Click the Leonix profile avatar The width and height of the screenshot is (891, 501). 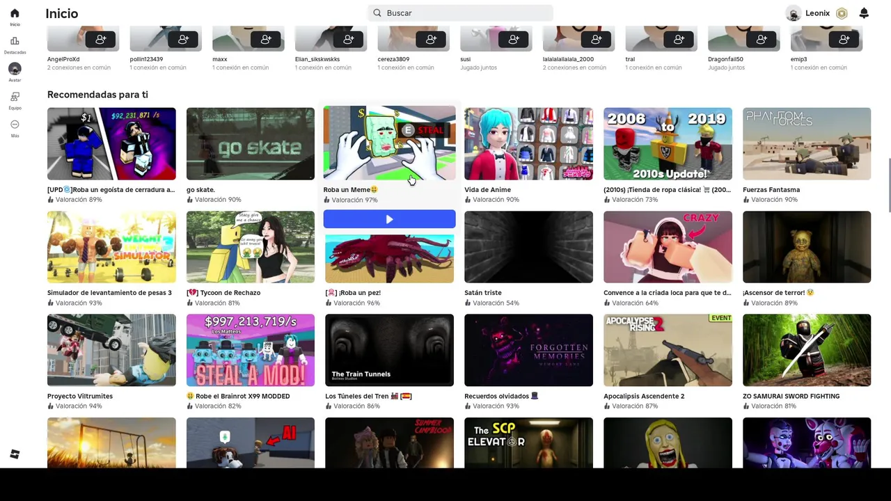[x=794, y=13]
